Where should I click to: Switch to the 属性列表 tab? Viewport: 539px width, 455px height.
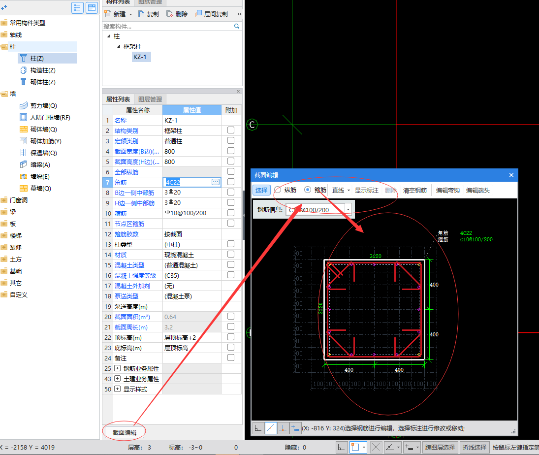[x=118, y=99]
